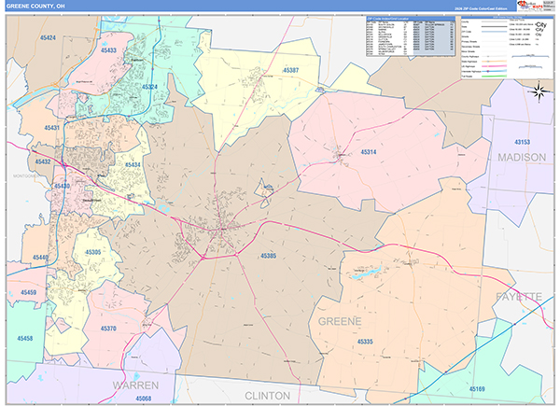Viewport: 560px width, 406px height.
Task: Select the ZIP code label 45430
Action: tap(62, 186)
